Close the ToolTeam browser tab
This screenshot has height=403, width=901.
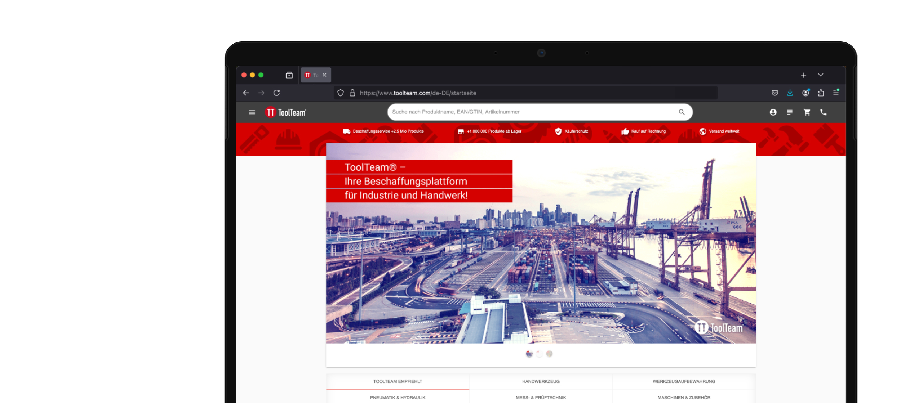324,75
